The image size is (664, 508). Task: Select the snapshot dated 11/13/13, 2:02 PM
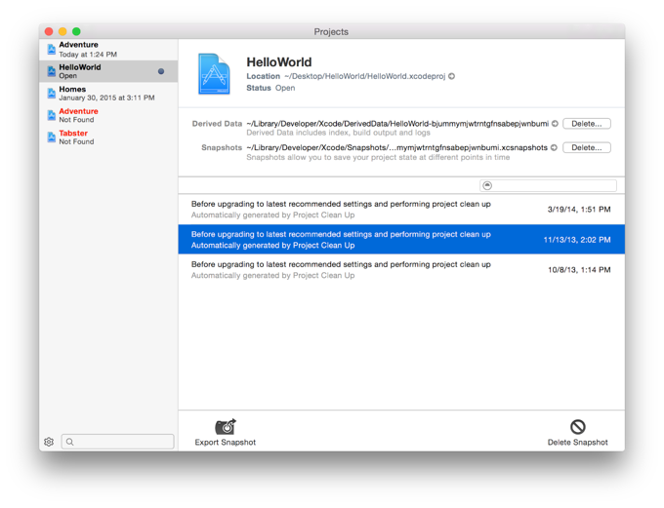tap(401, 240)
